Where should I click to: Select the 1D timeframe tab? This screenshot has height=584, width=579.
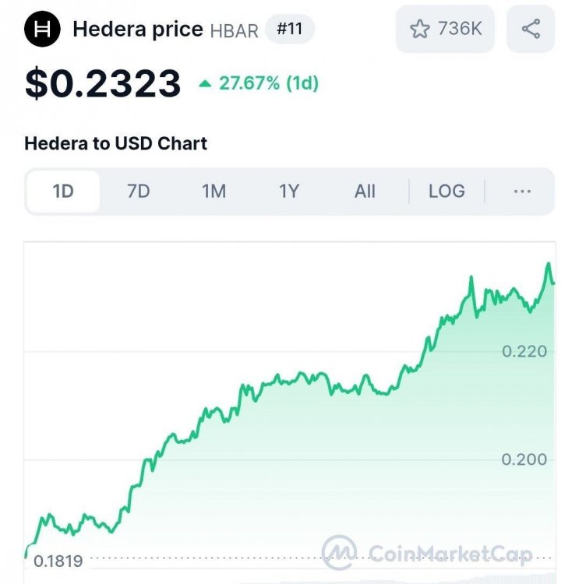click(x=63, y=191)
